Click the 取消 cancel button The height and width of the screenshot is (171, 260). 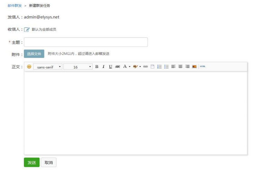pyautogui.click(x=49, y=162)
